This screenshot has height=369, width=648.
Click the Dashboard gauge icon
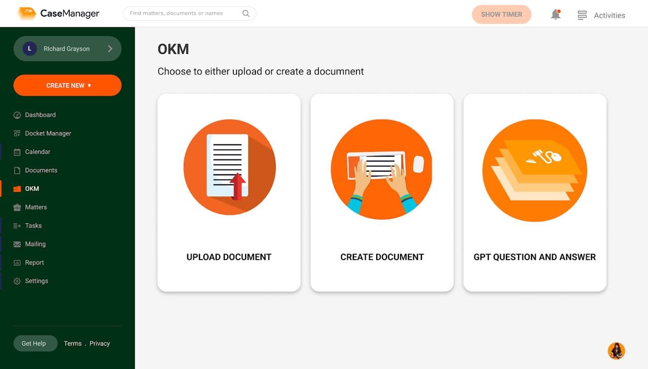(x=17, y=115)
